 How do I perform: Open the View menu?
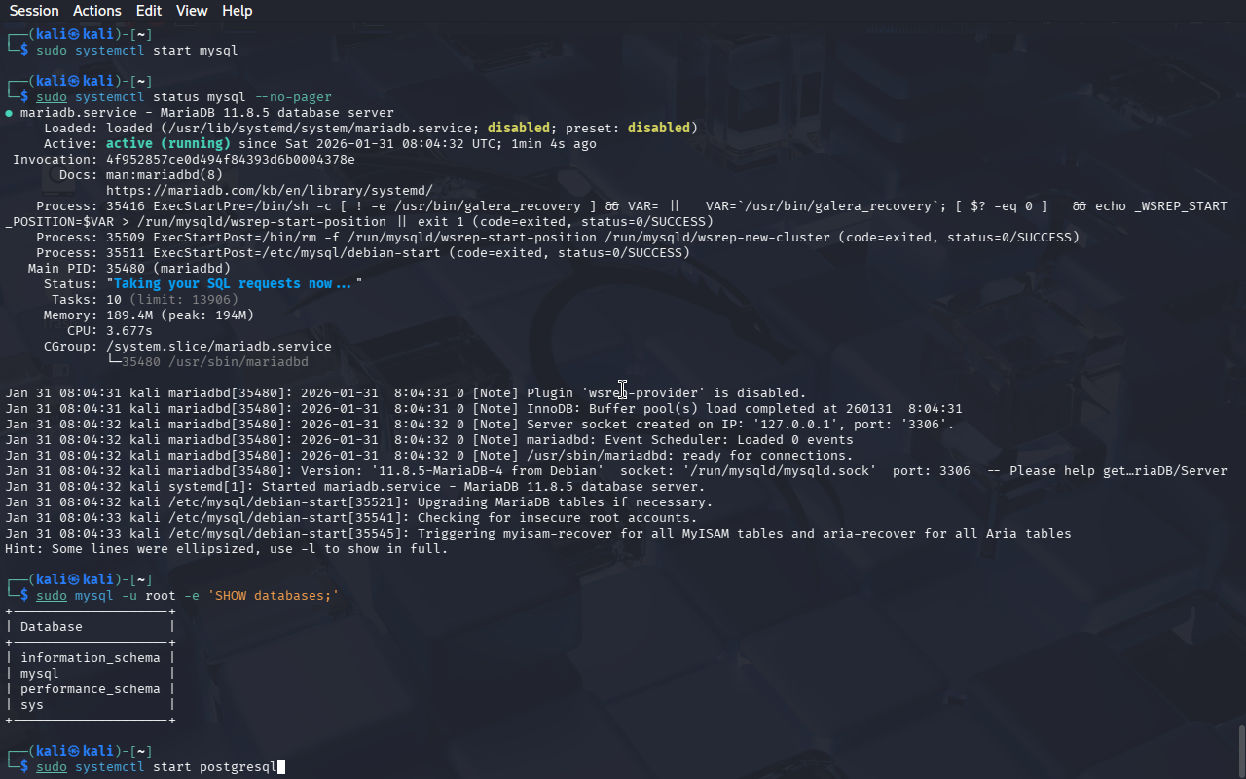tap(192, 11)
